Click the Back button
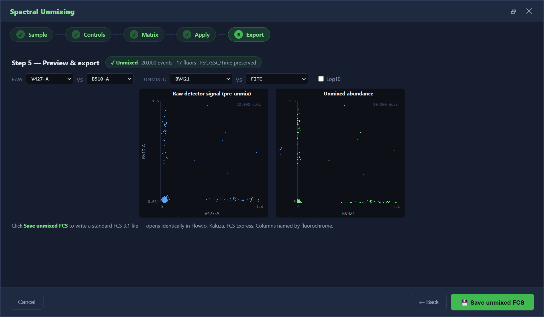The image size is (544, 317). pos(429,302)
